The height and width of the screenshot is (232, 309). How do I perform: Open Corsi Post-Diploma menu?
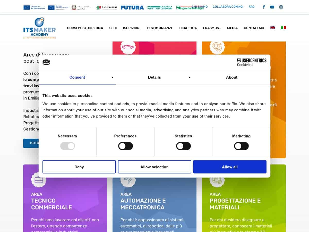[x=85, y=28]
